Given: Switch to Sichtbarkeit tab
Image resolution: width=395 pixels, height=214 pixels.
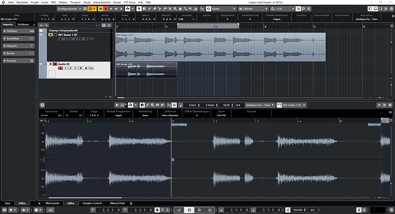Looking at the screenshot, I should click(23, 25).
